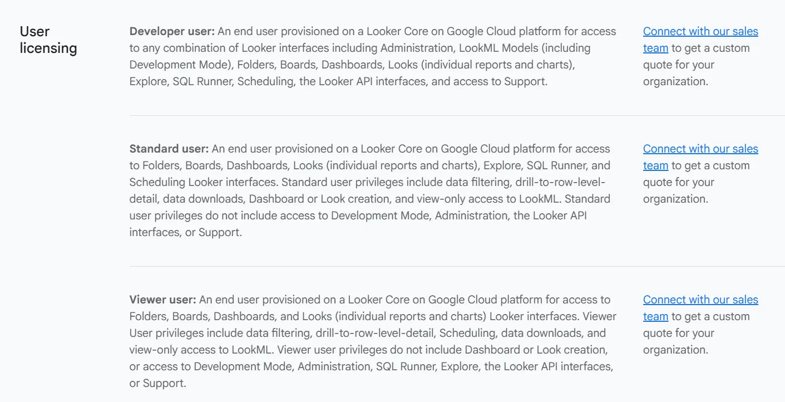785x402 pixels.
Task: Click the word "team" in Viewer user's link
Action: tap(655, 317)
